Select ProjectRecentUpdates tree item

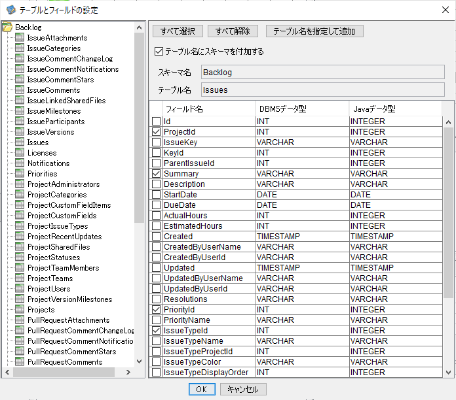[x=65, y=237]
